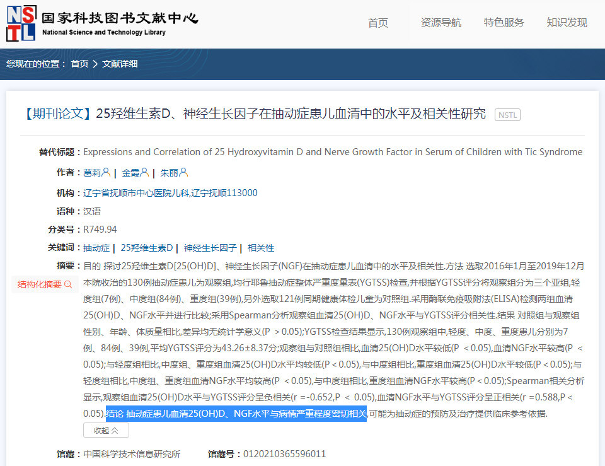Go to 首页 in breadcrumb

pyautogui.click(x=79, y=64)
